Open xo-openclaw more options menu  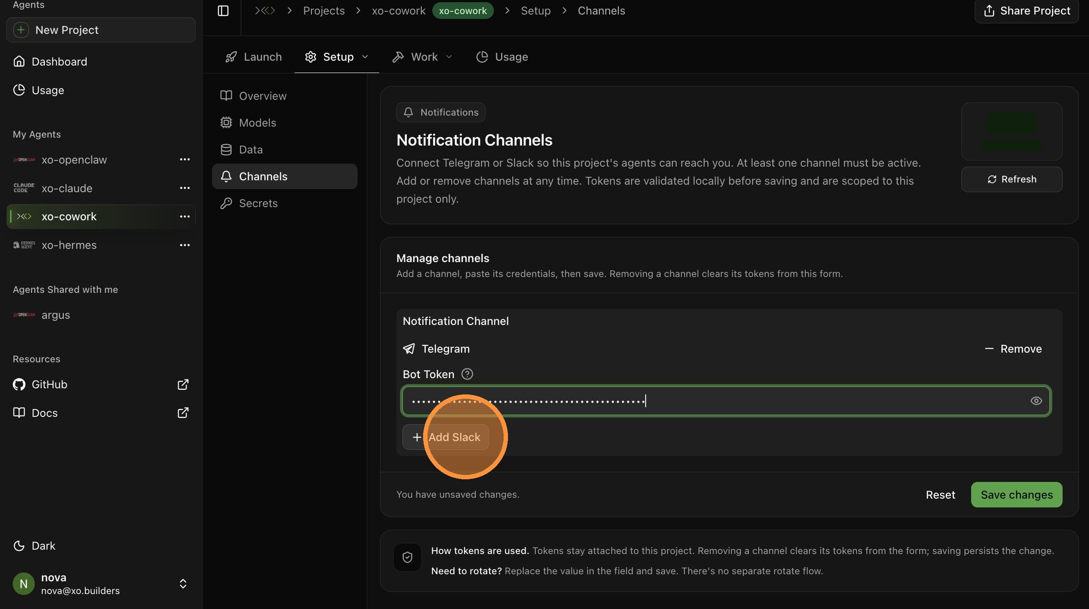tap(185, 160)
